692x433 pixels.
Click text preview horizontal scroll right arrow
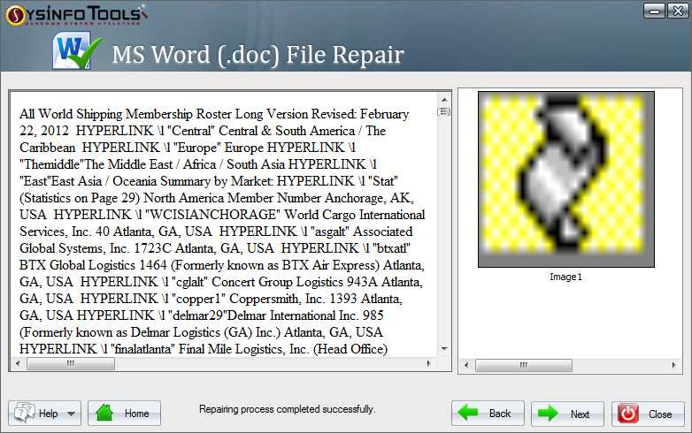pos(428,364)
